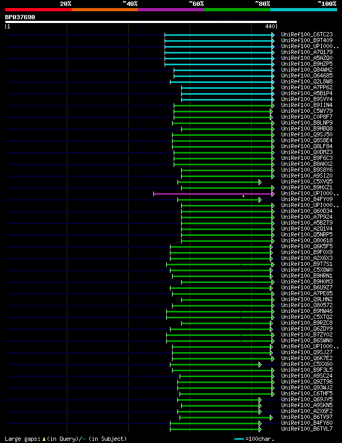342x443 pixels.
Task: Click the purple alignment bar
Action: tap(213, 194)
